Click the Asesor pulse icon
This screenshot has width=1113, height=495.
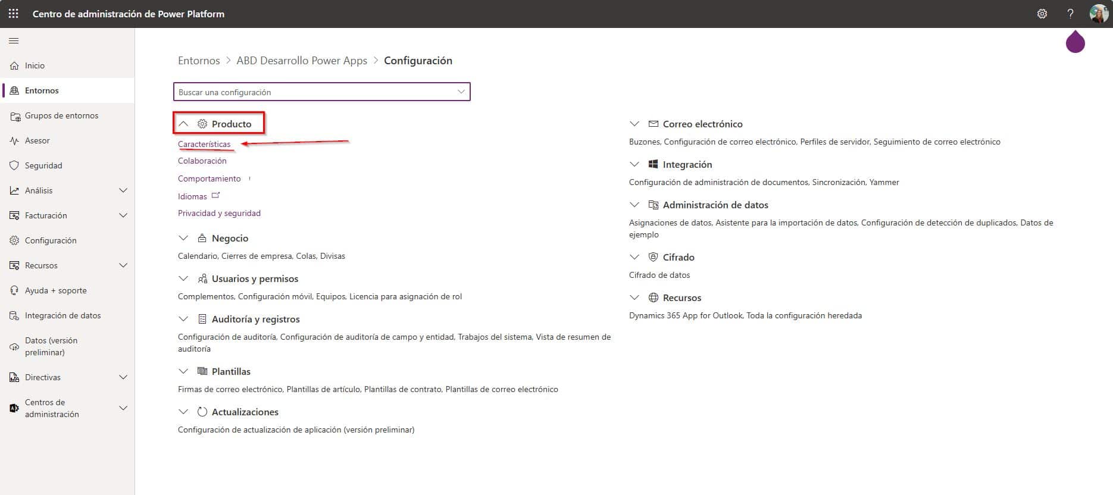coord(14,140)
